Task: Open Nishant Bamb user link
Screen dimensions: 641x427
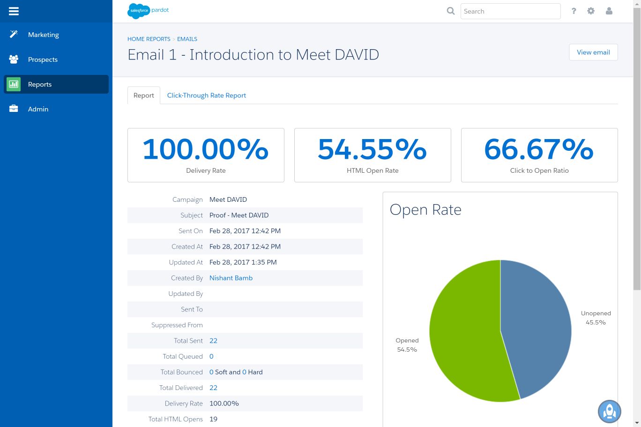Action: coord(231,278)
